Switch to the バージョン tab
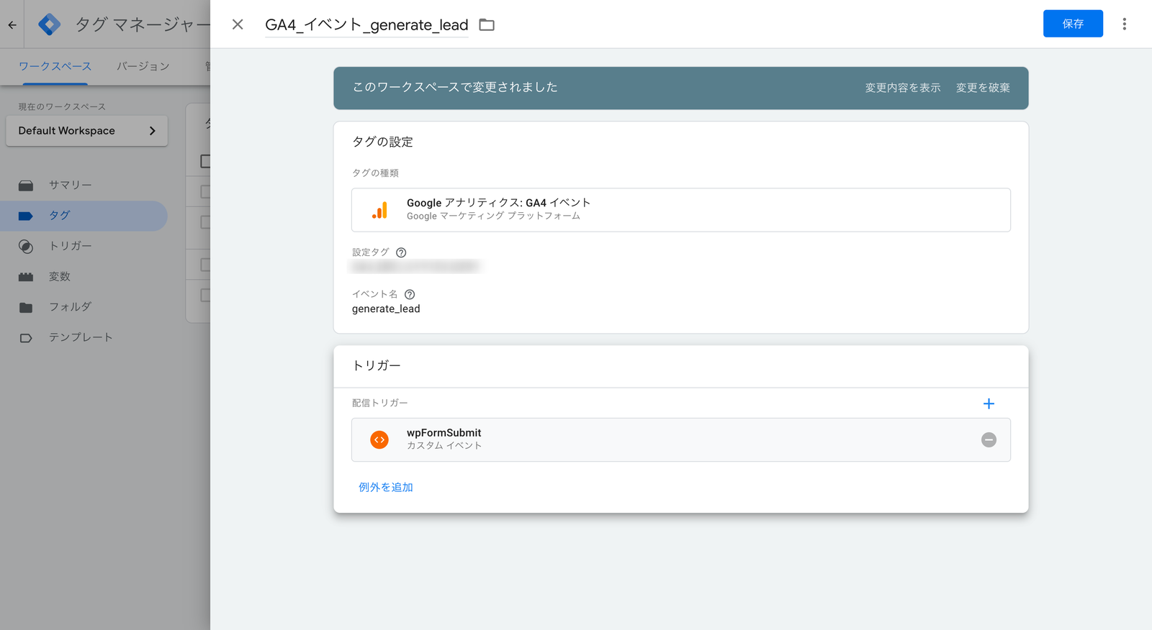1152x630 pixels. 143,66
